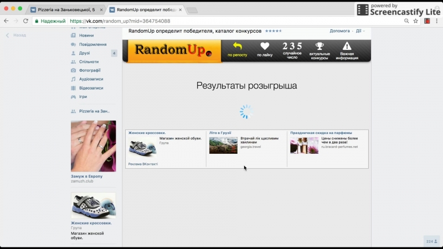This screenshot has width=443, height=249.
Task: Click the Georgia landscape ad thumbnail
Action: [223, 146]
